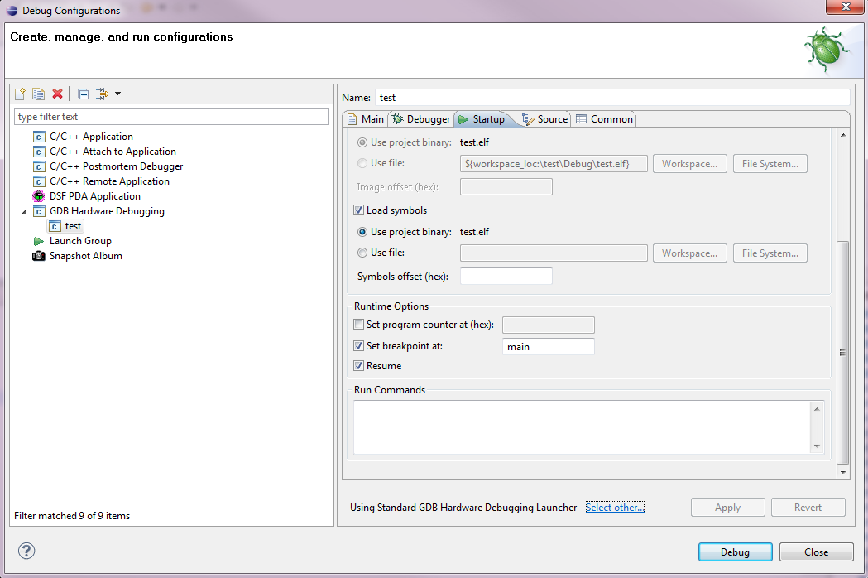Click the Snapshot Album camera icon

39,256
